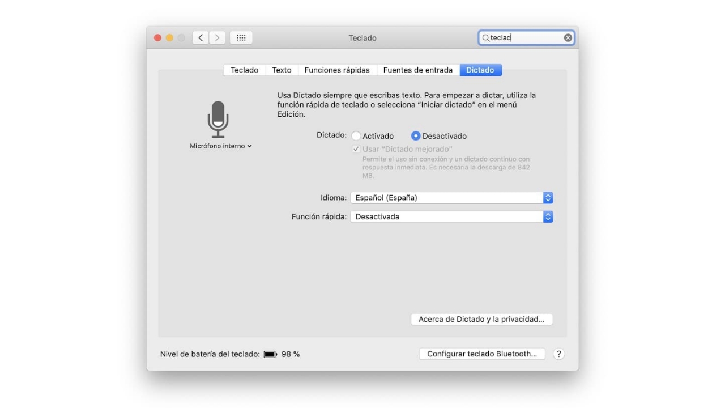Click into the search field containing "teclad"
This screenshot has height=408, width=725.
pyautogui.click(x=526, y=38)
